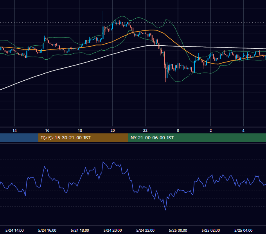Click the 18 hour axis label
266x234 pixels.
80,131
